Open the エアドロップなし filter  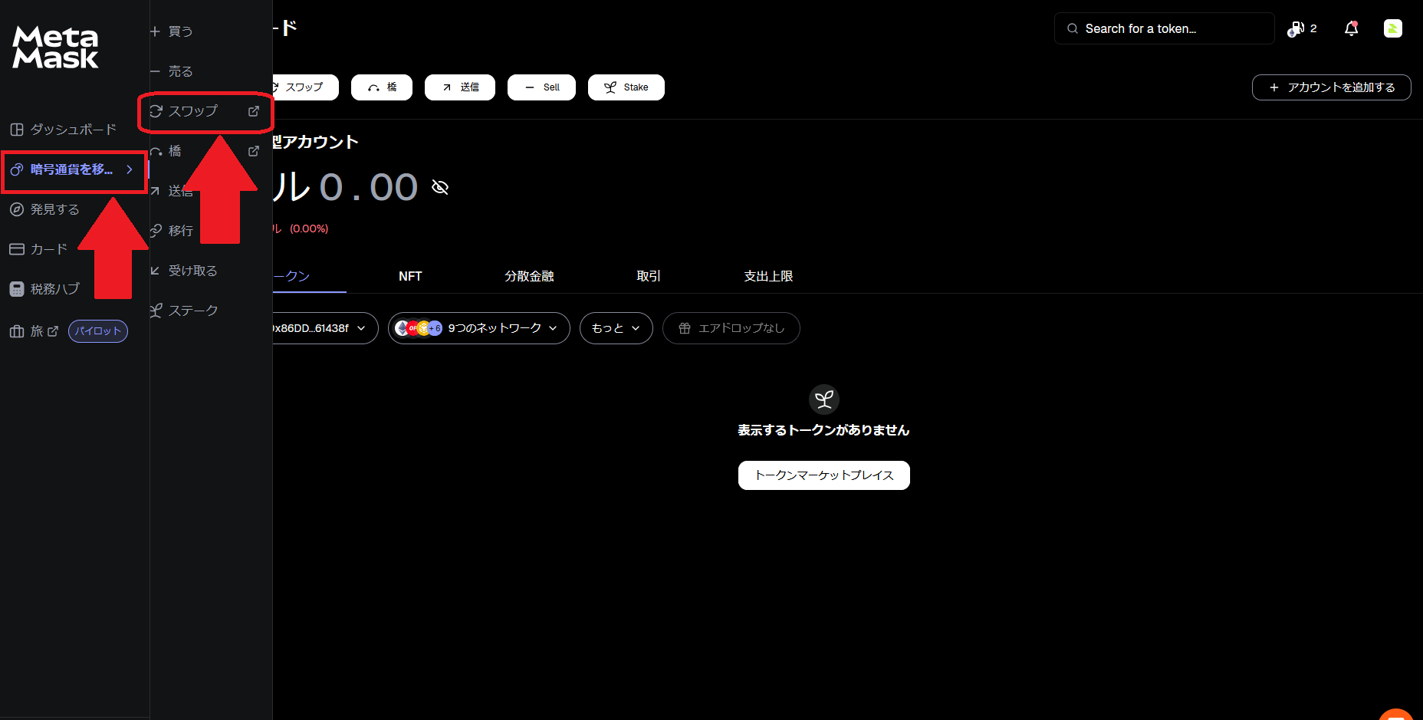(731, 327)
